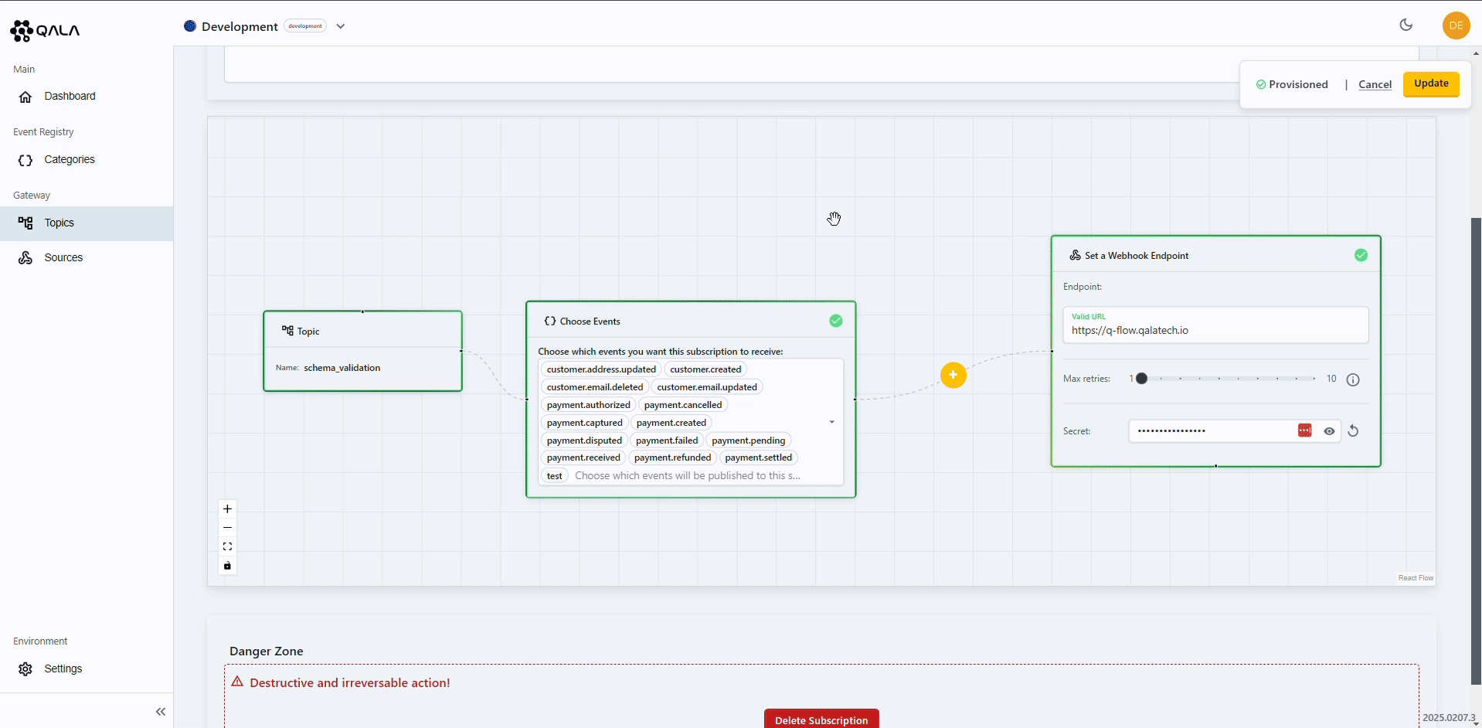Toggle dark mode

[x=1406, y=25]
